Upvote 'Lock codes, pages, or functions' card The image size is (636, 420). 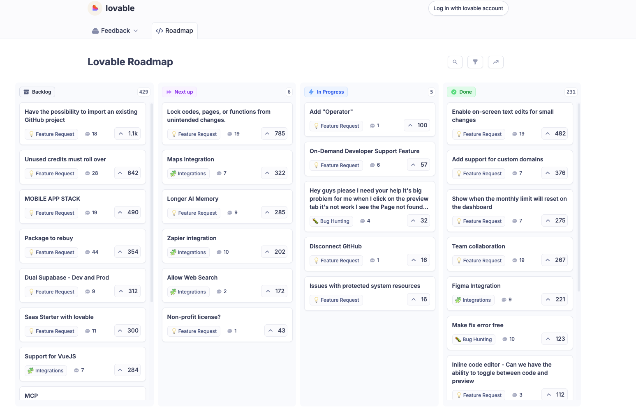274,133
